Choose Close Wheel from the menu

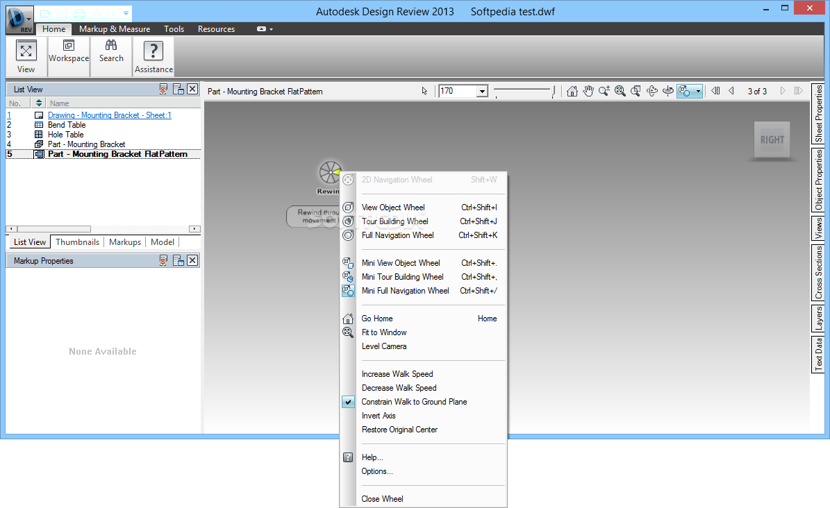423,498
